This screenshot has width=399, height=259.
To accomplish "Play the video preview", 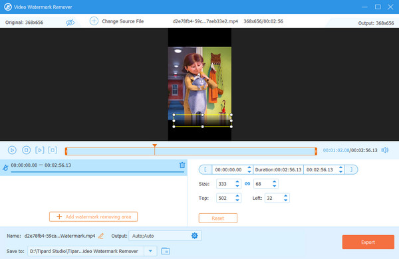I will pyautogui.click(x=12, y=150).
